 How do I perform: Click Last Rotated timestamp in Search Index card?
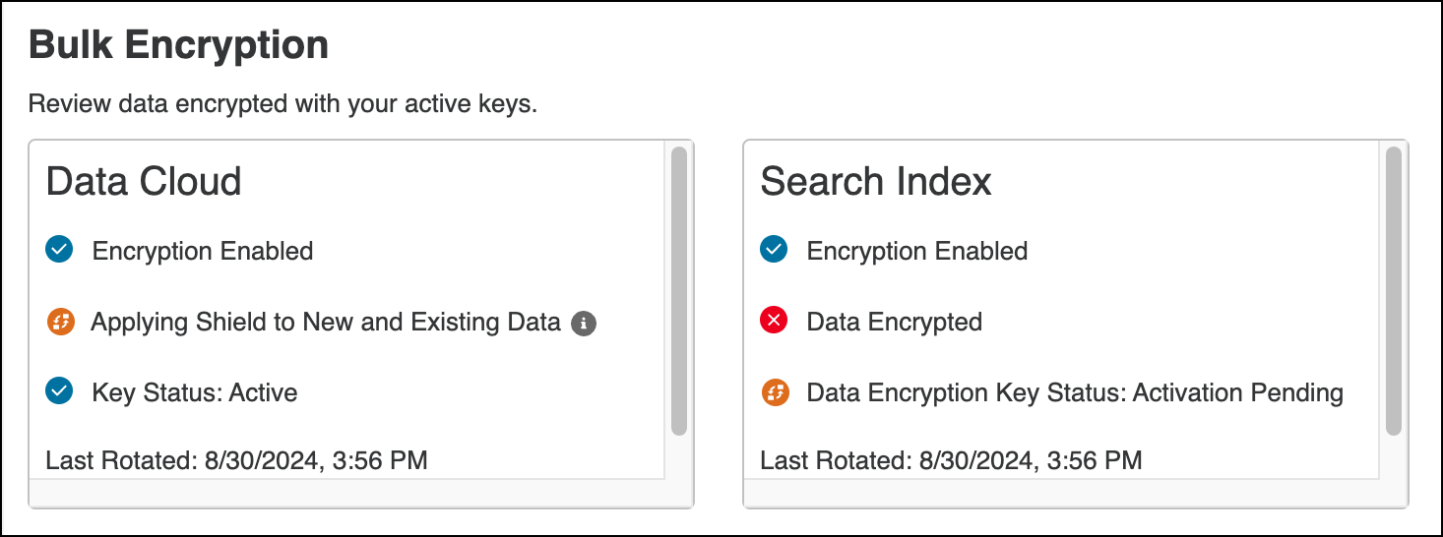click(x=952, y=459)
